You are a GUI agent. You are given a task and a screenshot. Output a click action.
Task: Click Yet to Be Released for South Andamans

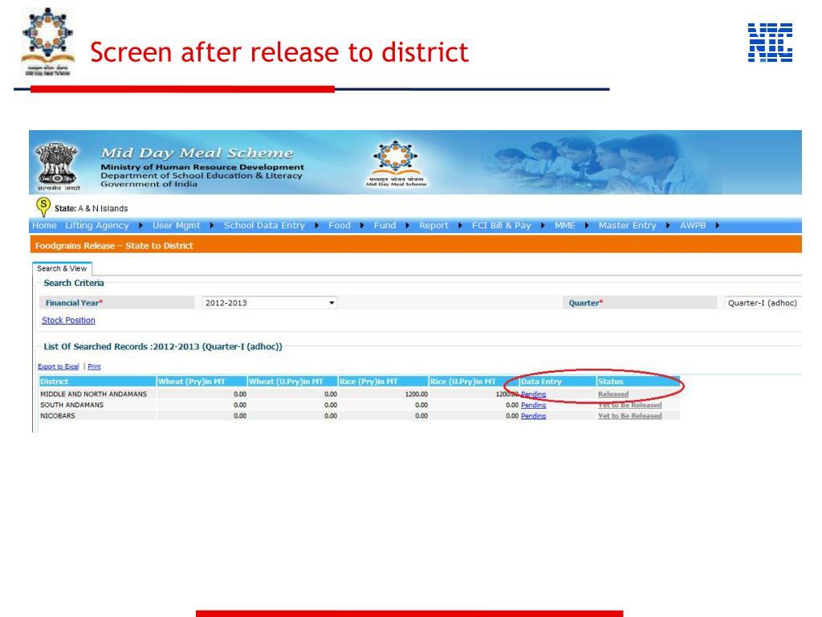pos(629,405)
